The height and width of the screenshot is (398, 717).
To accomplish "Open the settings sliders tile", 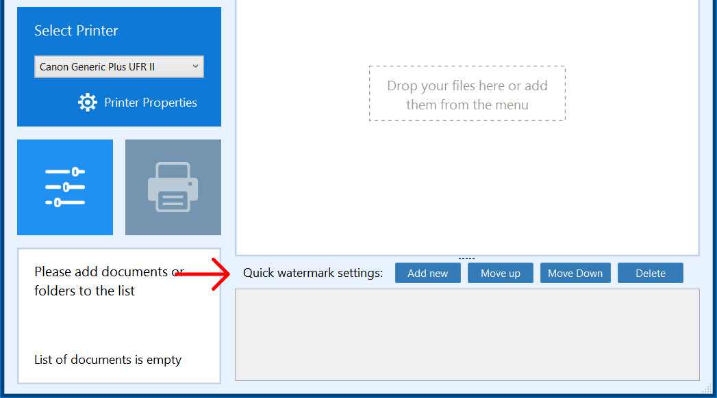I will [x=65, y=187].
